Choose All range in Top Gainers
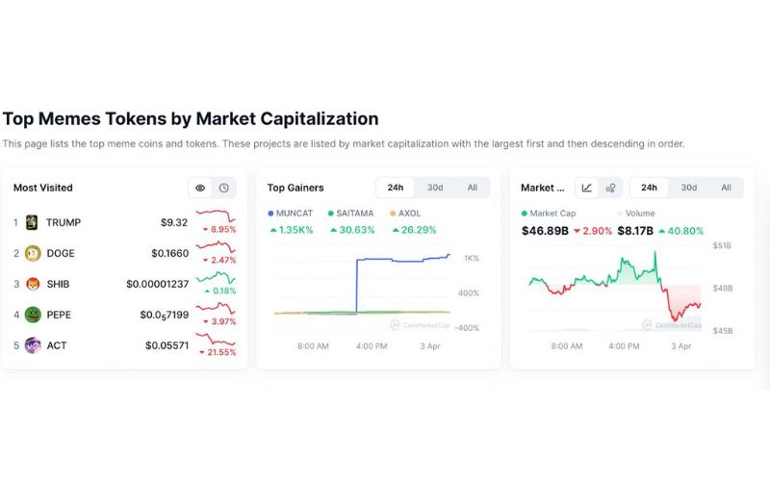Image resolution: width=770 pixels, height=481 pixels. coord(472,188)
